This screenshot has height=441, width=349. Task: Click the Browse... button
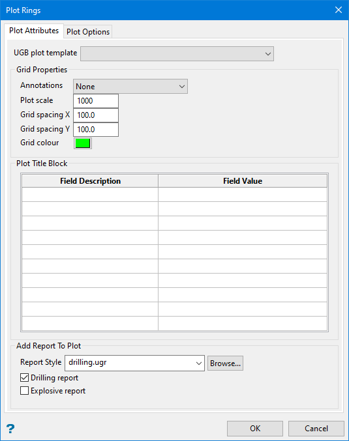click(225, 363)
